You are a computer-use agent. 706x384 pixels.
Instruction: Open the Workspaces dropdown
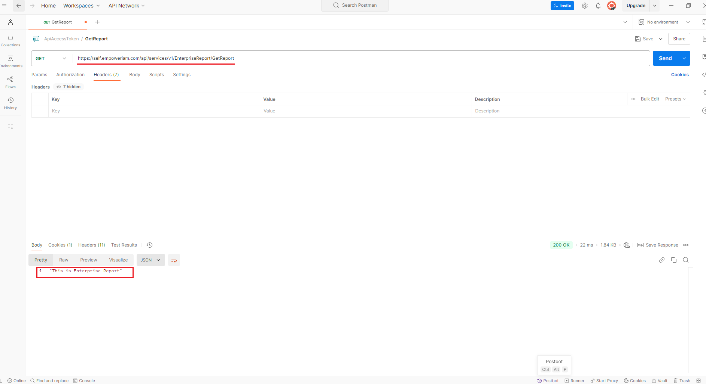tap(81, 6)
